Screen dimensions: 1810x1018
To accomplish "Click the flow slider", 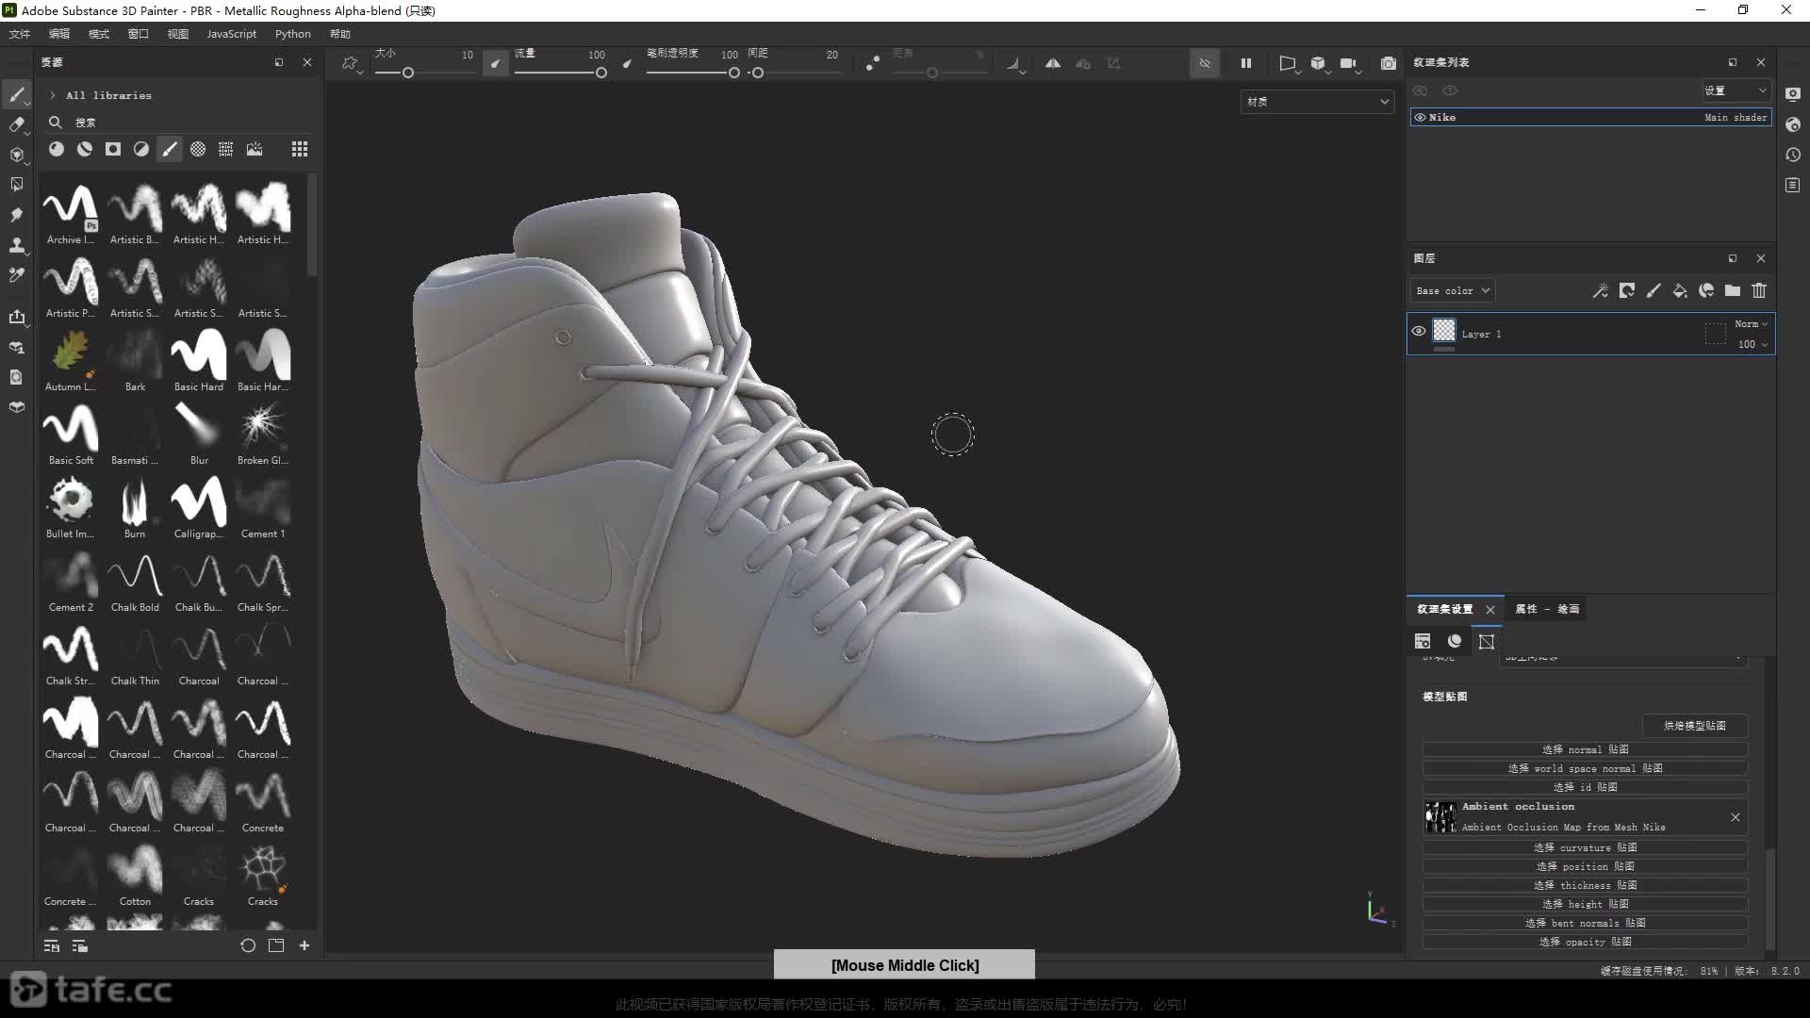I will [560, 73].
